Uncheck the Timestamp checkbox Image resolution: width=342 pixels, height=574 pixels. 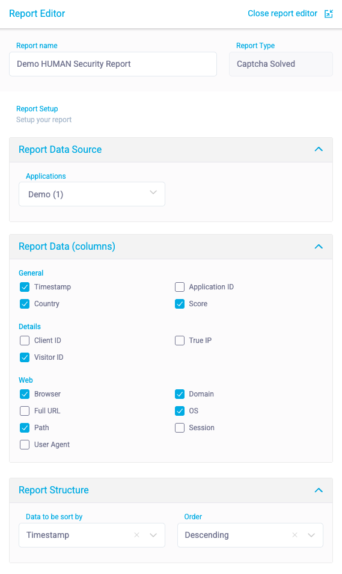(x=25, y=287)
